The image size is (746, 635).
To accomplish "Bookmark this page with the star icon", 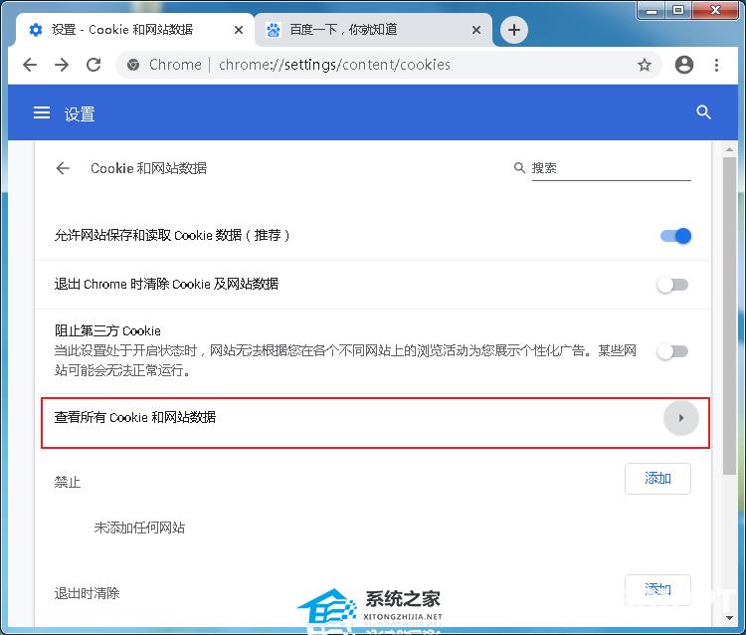I will (x=645, y=65).
